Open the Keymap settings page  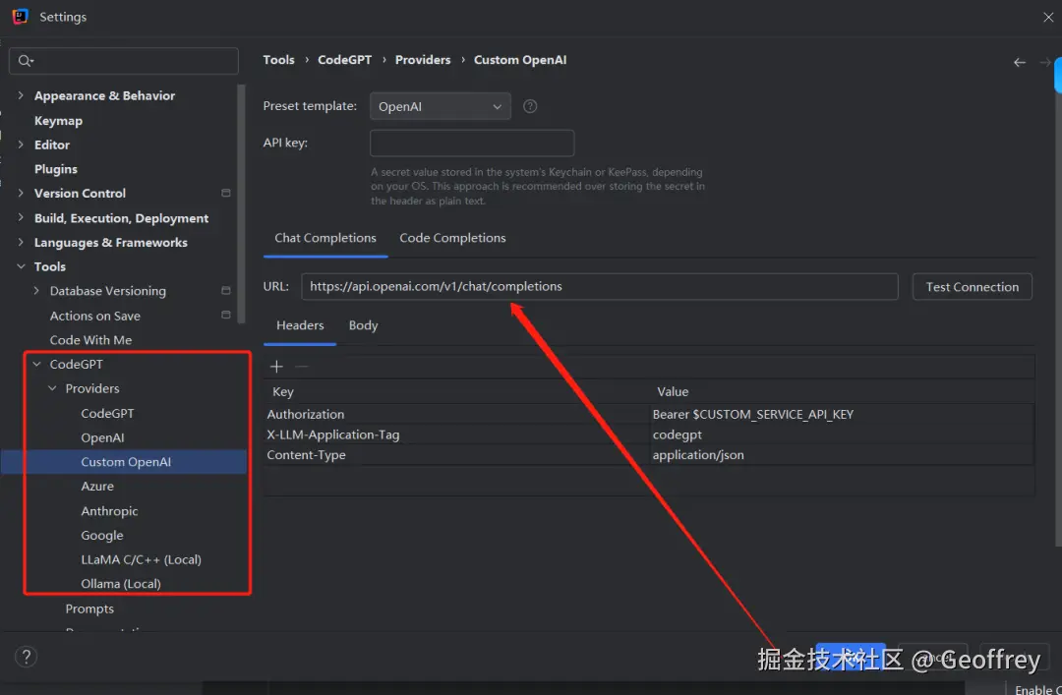pos(58,121)
